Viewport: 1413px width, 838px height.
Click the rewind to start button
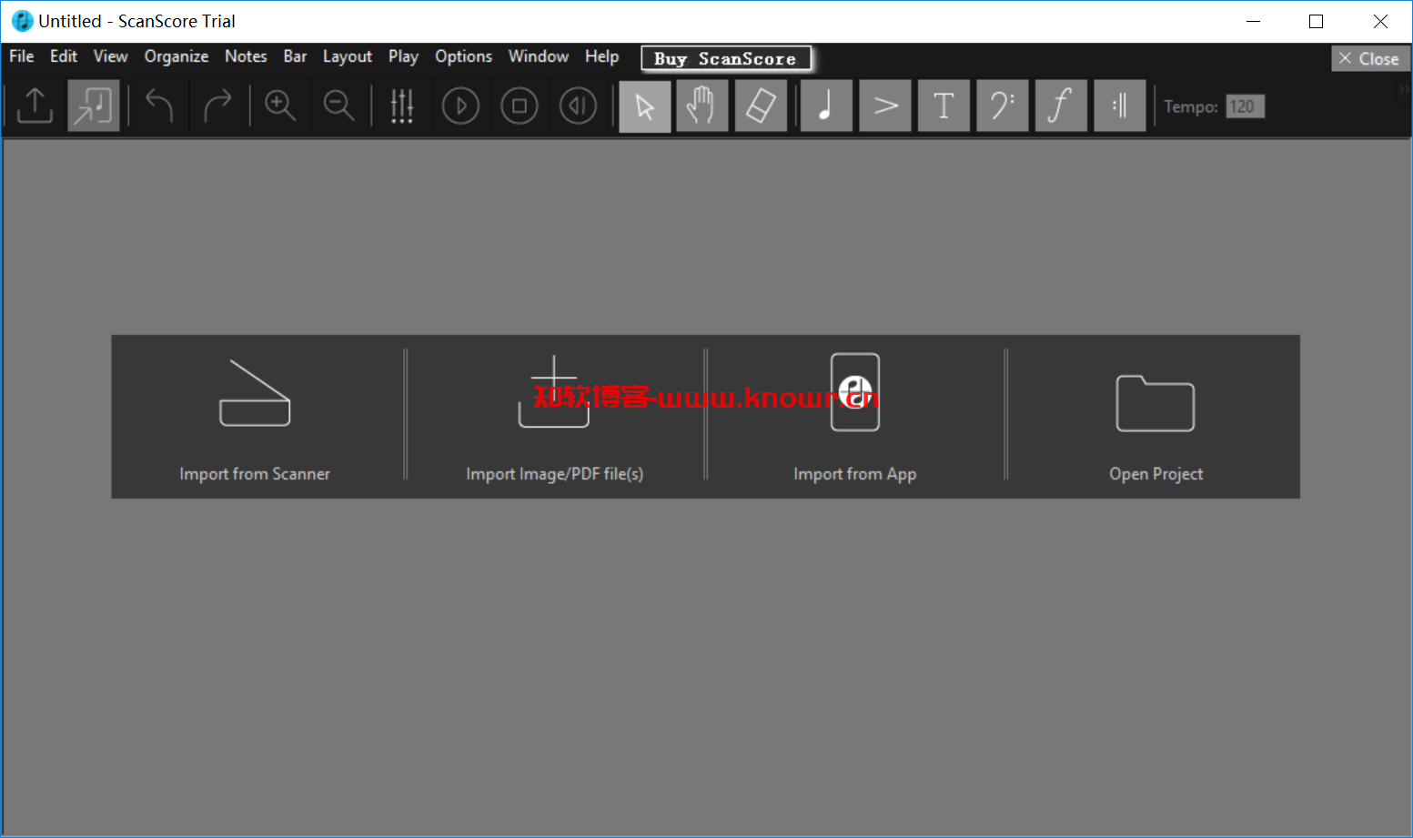(578, 106)
